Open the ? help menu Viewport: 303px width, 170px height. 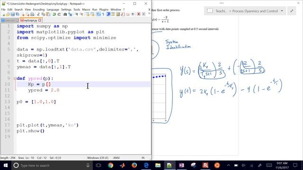[x=124, y=9]
